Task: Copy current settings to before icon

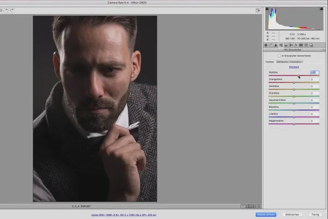Action: (x=253, y=206)
